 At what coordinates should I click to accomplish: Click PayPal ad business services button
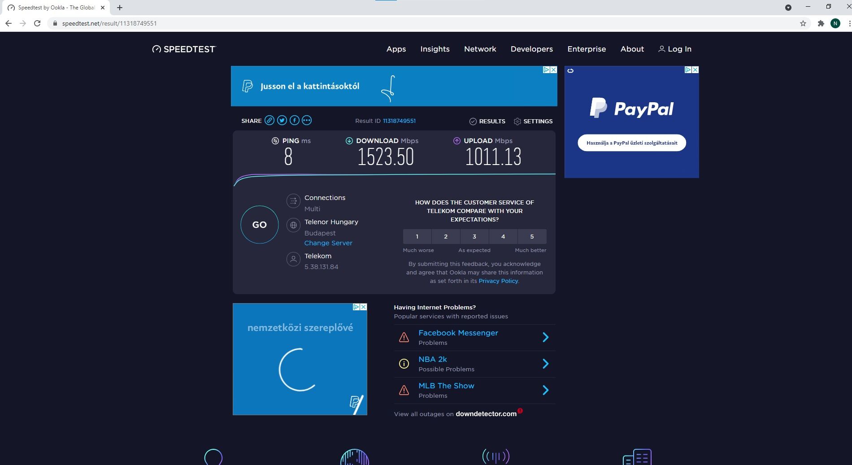point(632,143)
